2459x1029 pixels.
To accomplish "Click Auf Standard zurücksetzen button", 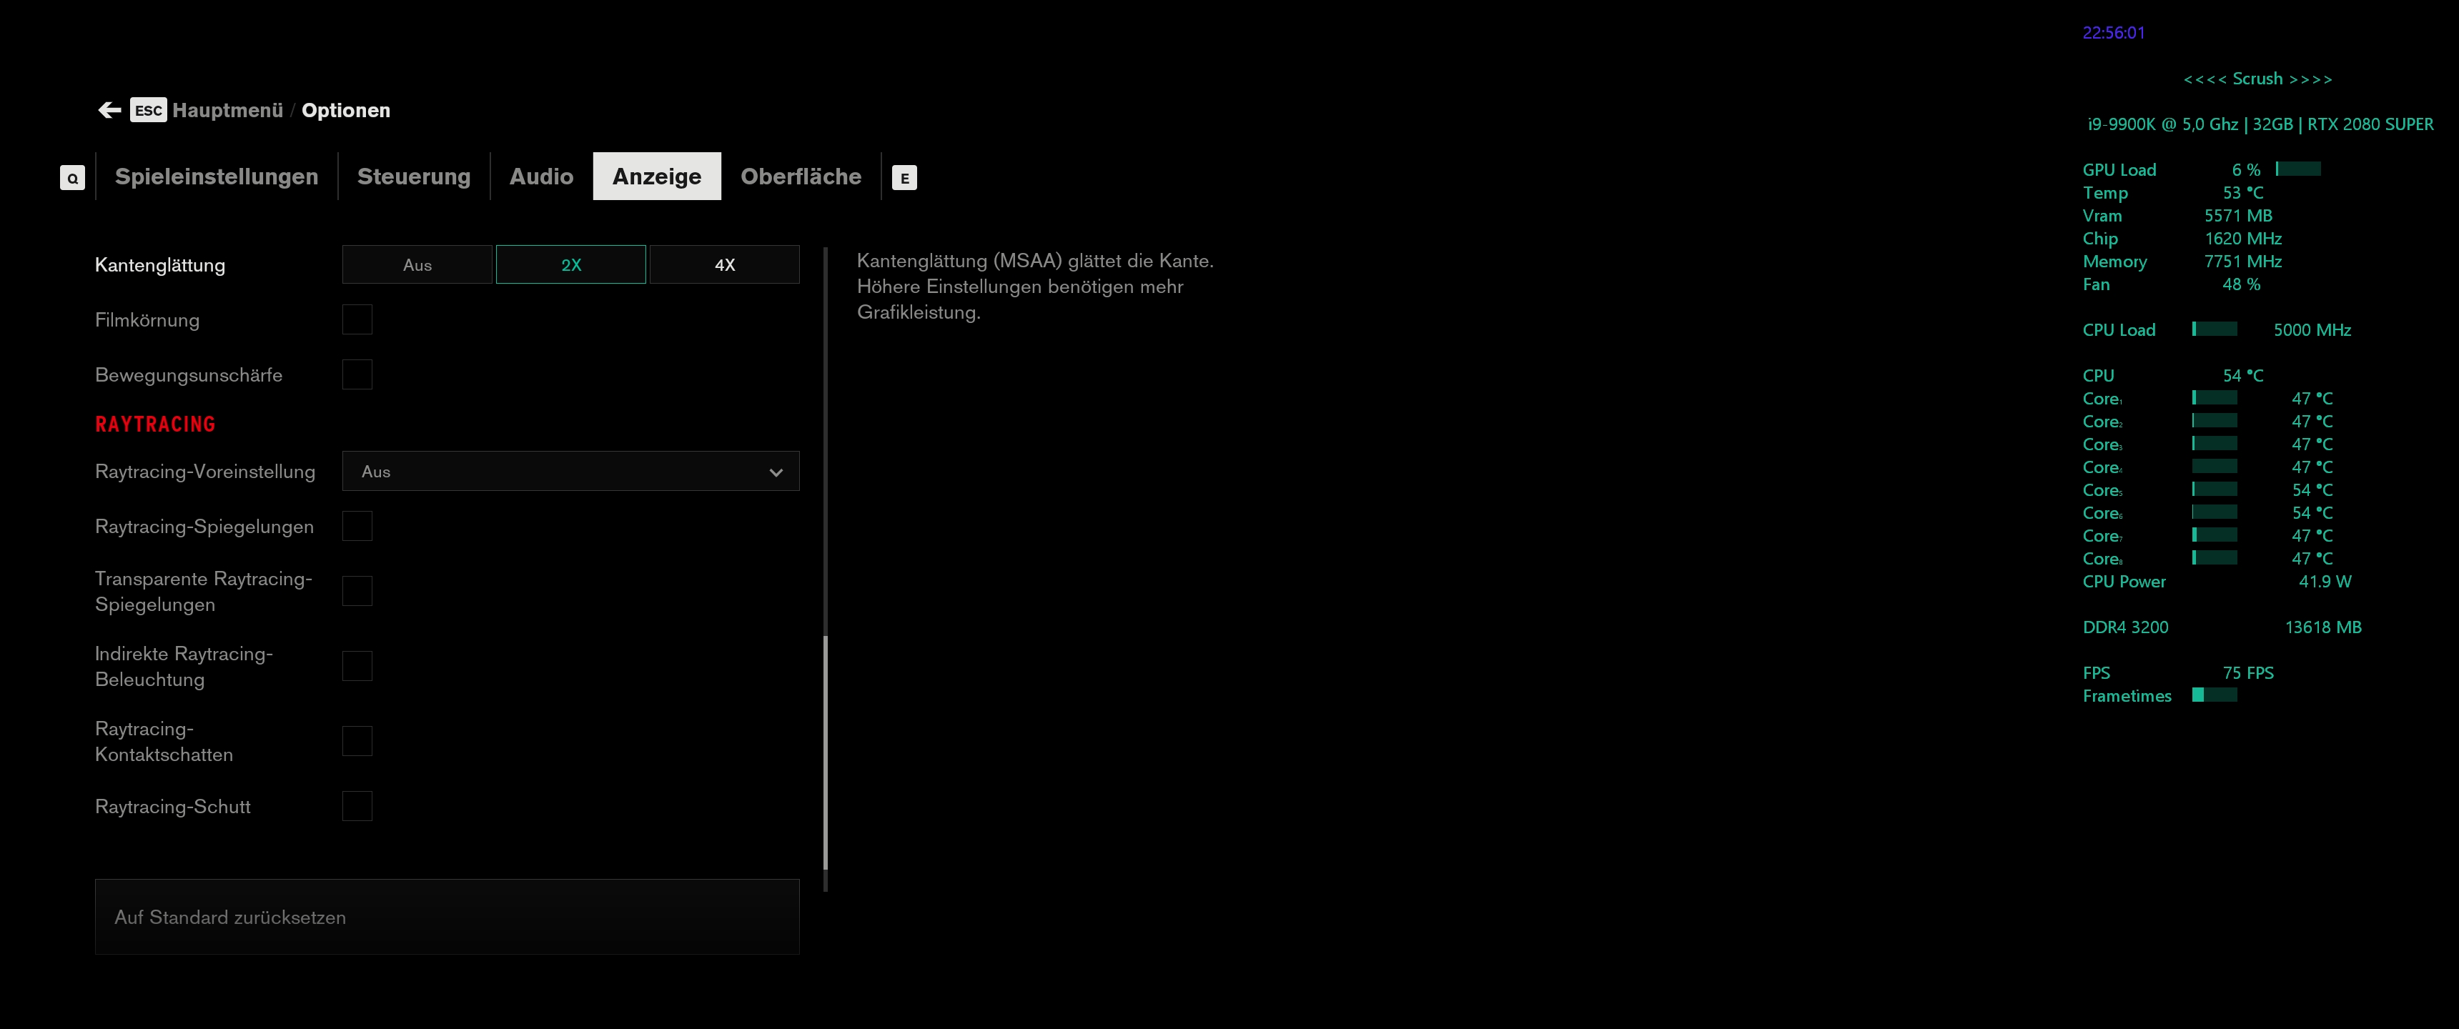I will [x=447, y=918].
